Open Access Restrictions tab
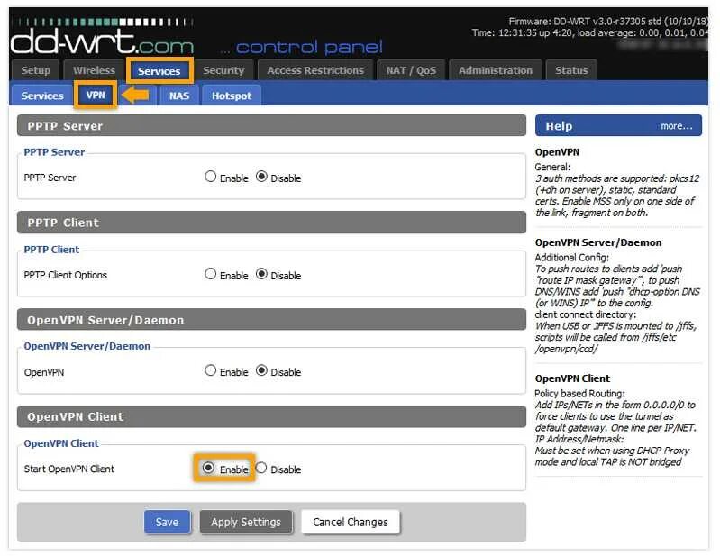This screenshot has width=720, height=556. (x=315, y=70)
